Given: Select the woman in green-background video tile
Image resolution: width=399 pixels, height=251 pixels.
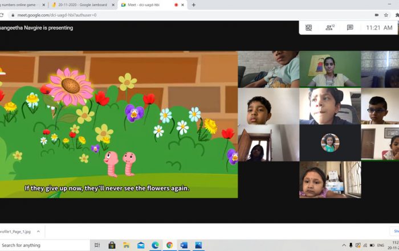Looking at the screenshot, I should tap(330, 69).
